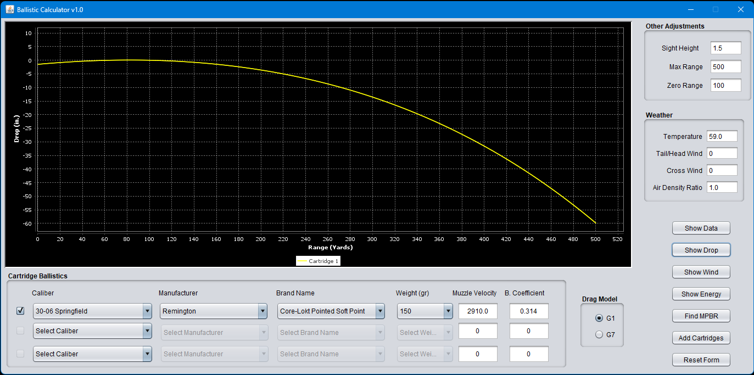Click the Show Drop button

[x=701, y=250]
